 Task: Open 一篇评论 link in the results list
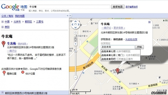click(x=12, y=51)
